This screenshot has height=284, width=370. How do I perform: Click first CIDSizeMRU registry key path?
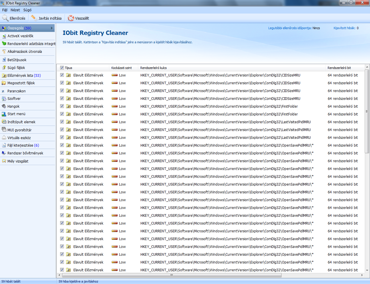click(x=220, y=75)
